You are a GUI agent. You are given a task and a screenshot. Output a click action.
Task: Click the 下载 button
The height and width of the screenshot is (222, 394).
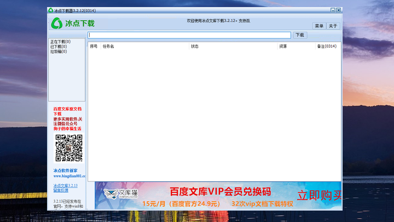coord(300,35)
